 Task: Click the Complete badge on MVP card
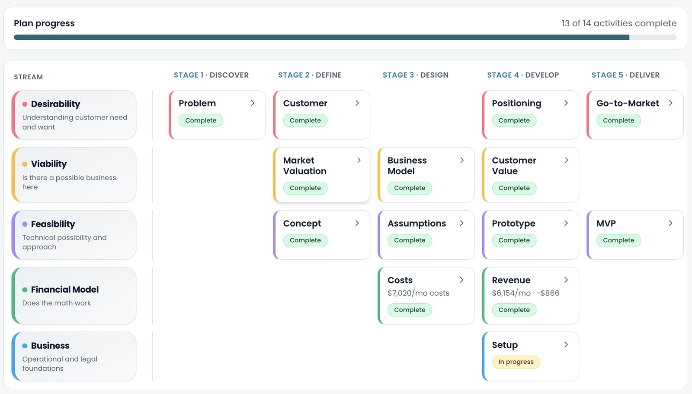[618, 240]
